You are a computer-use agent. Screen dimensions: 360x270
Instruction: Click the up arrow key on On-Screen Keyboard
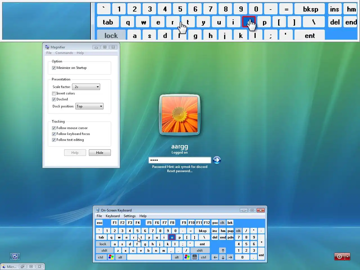click(x=223, y=250)
